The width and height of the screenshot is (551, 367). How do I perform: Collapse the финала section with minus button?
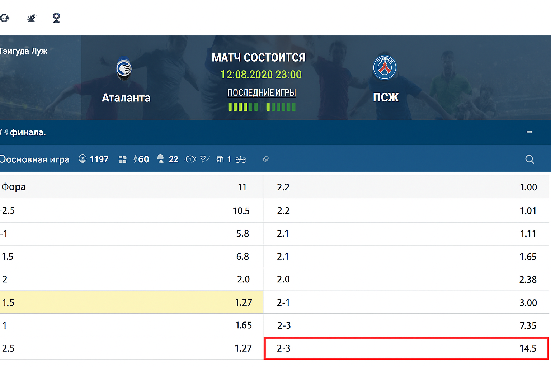(529, 132)
